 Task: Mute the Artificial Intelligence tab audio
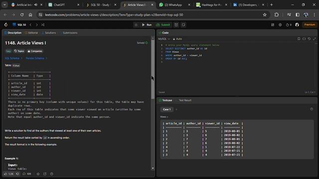pos(36,4)
